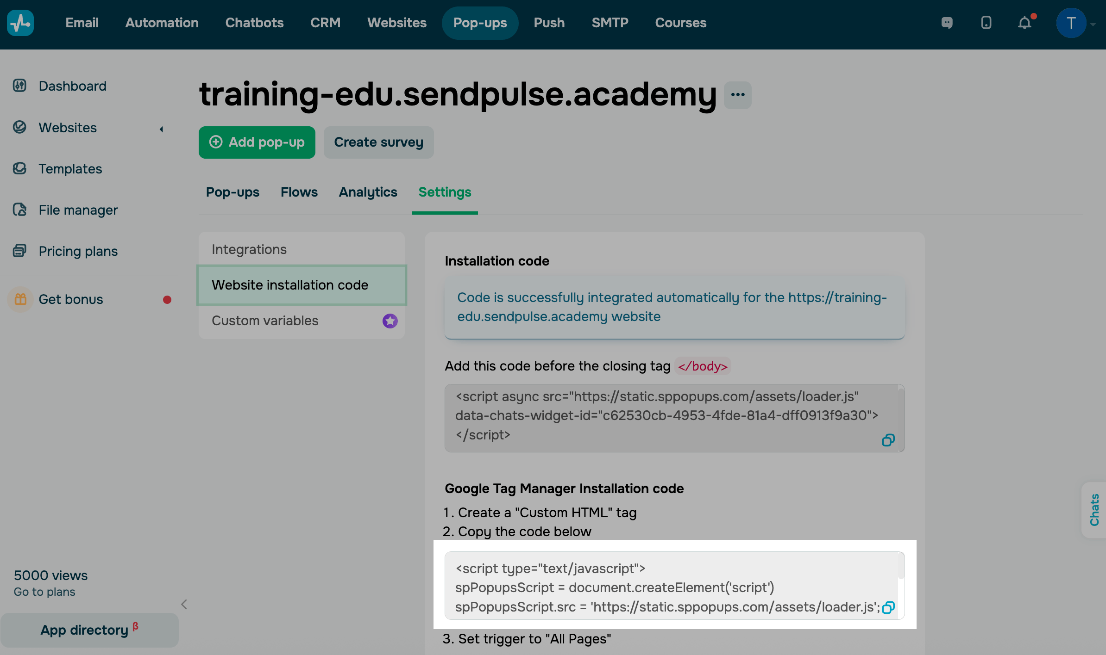Open the user avatar account dropdown
The image size is (1106, 655).
1071,23
